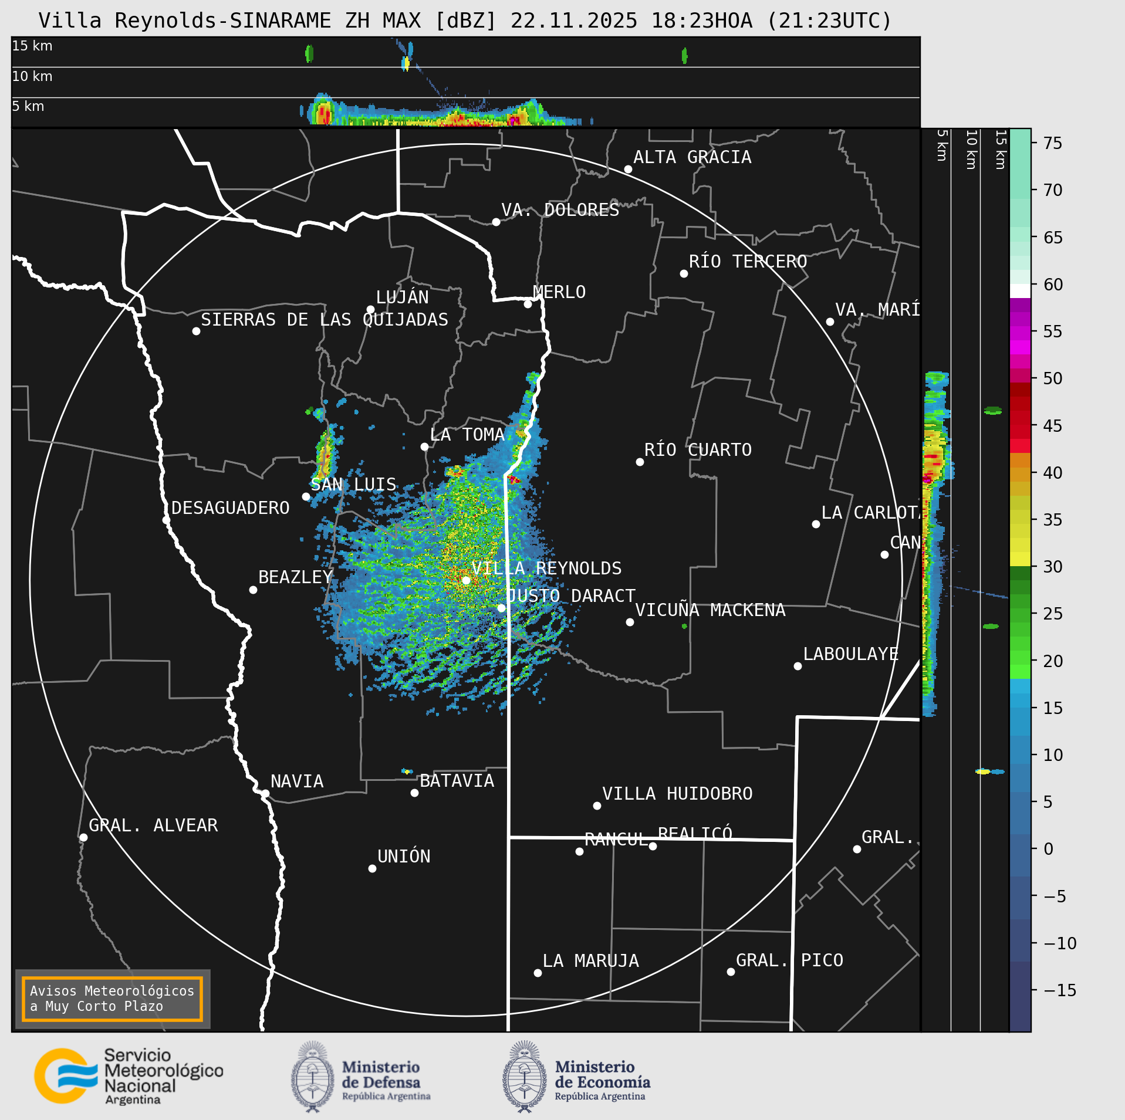This screenshot has height=1120, width=1125.
Task: Click the General Pico city marker
Action: [731, 972]
